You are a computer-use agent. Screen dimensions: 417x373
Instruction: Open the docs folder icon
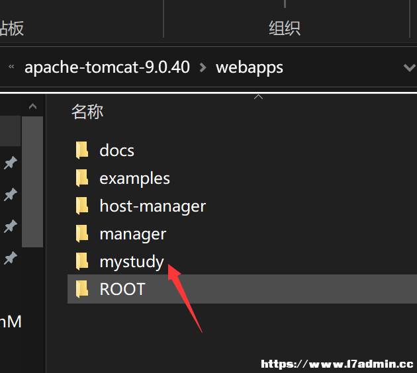click(82, 150)
